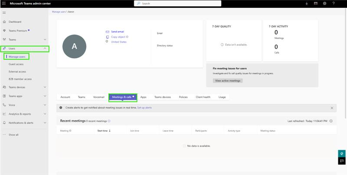Click the refresh icon next to Last refreshed
This screenshot has height=175, width=347.
tap(331, 121)
